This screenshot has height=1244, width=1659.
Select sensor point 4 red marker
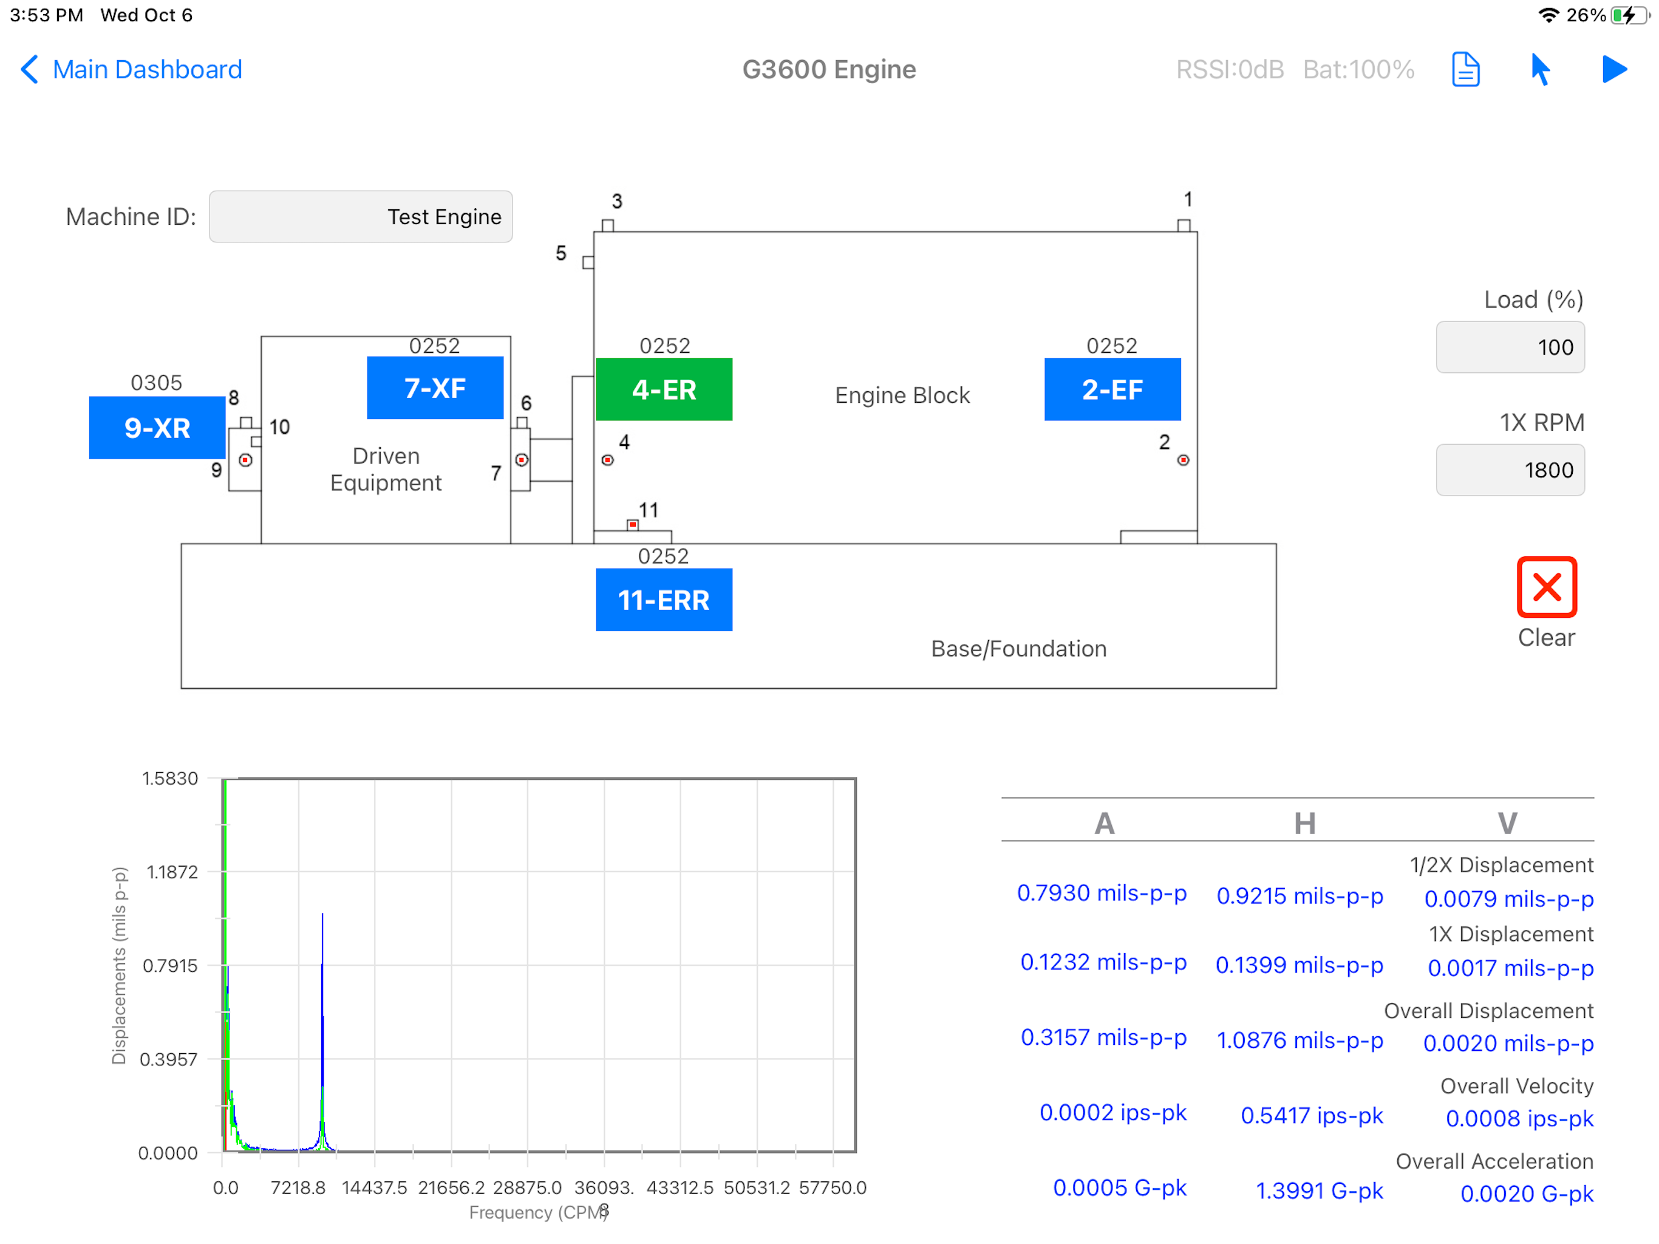pyautogui.click(x=607, y=460)
